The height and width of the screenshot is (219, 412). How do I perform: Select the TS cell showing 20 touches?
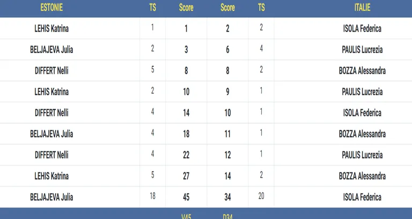pos(261,196)
